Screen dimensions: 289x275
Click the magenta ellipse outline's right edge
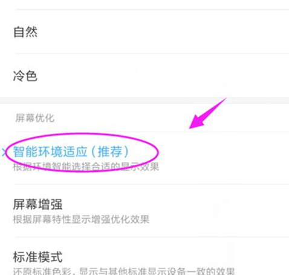coord(158,152)
